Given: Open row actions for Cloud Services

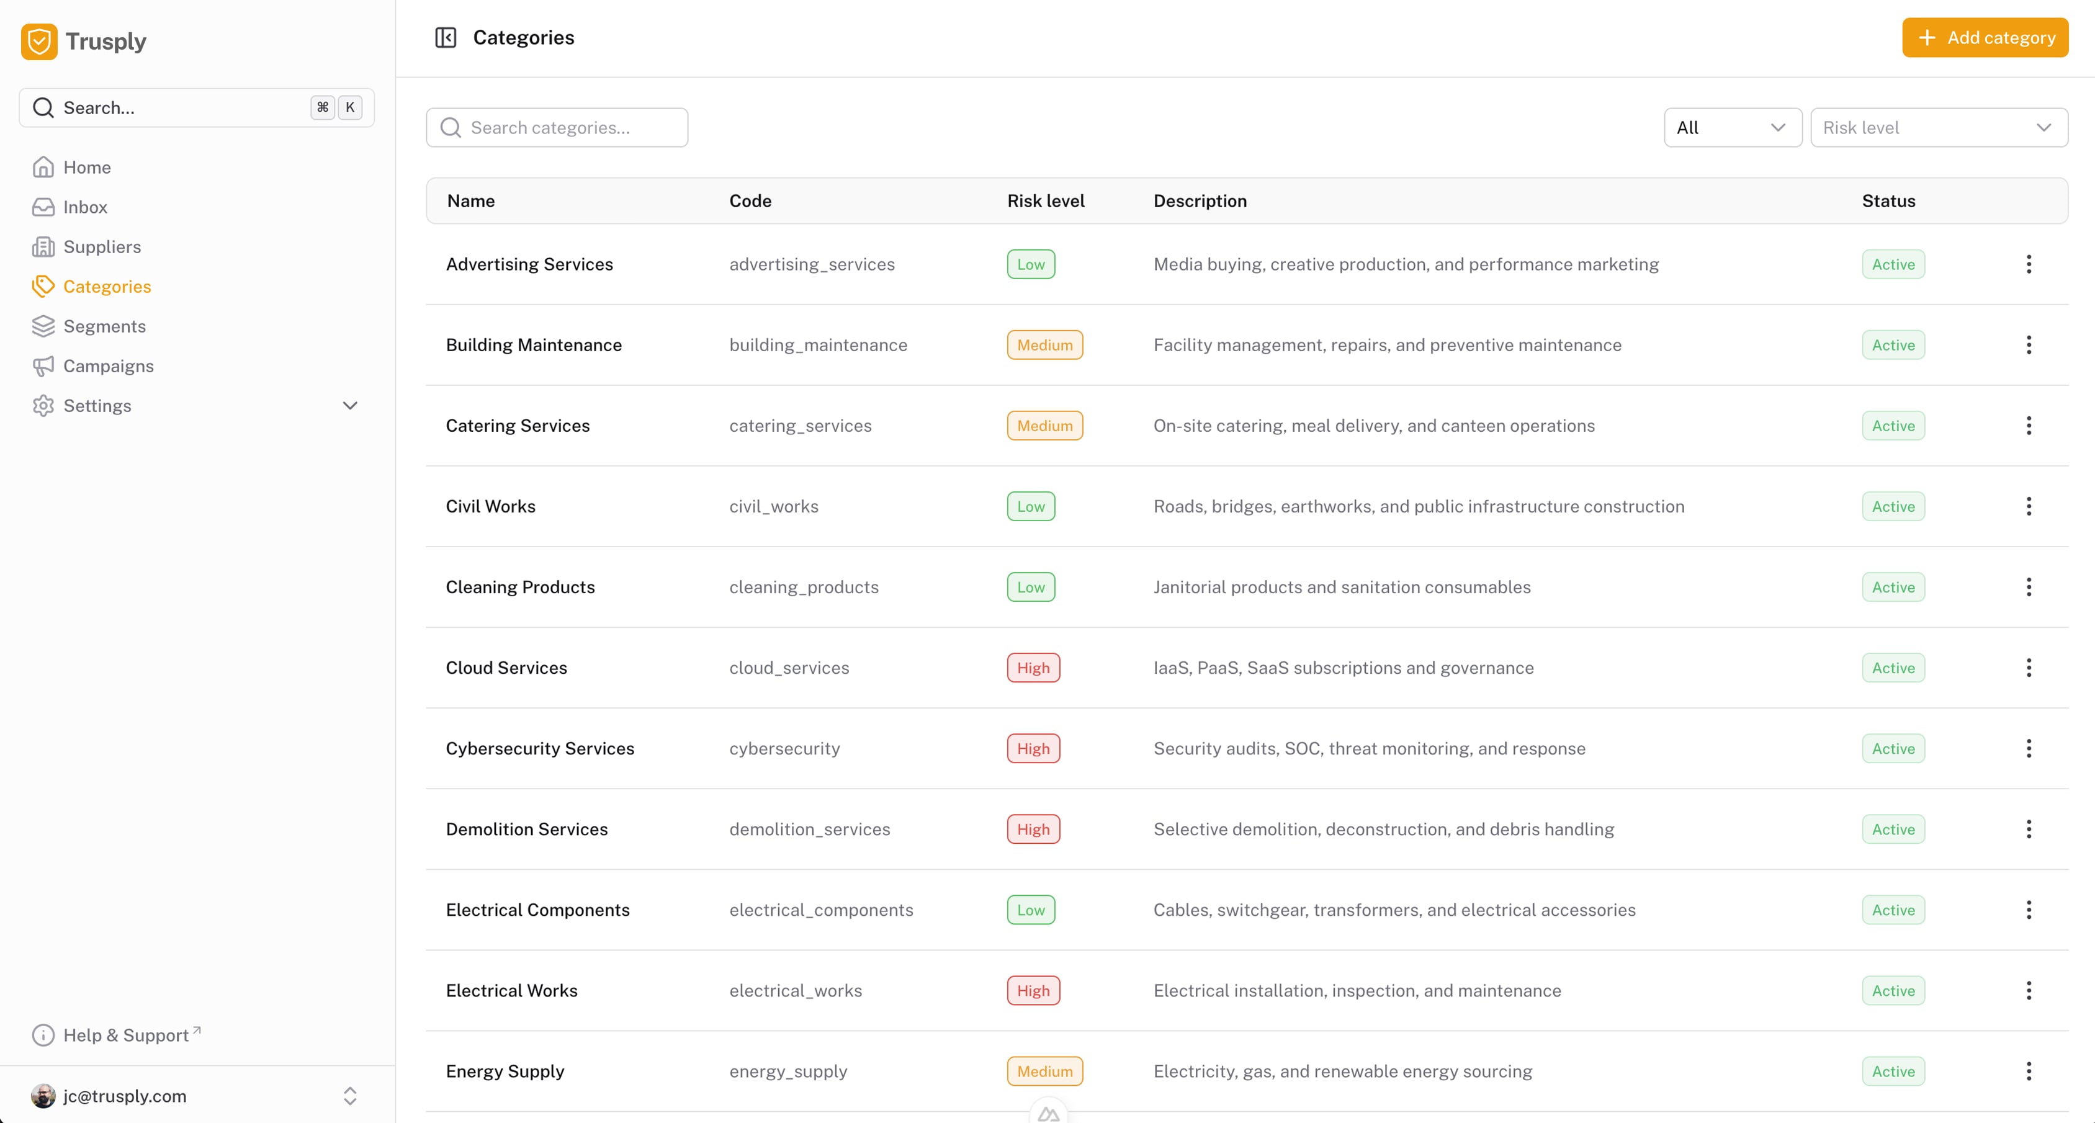Looking at the screenshot, I should point(2029,668).
